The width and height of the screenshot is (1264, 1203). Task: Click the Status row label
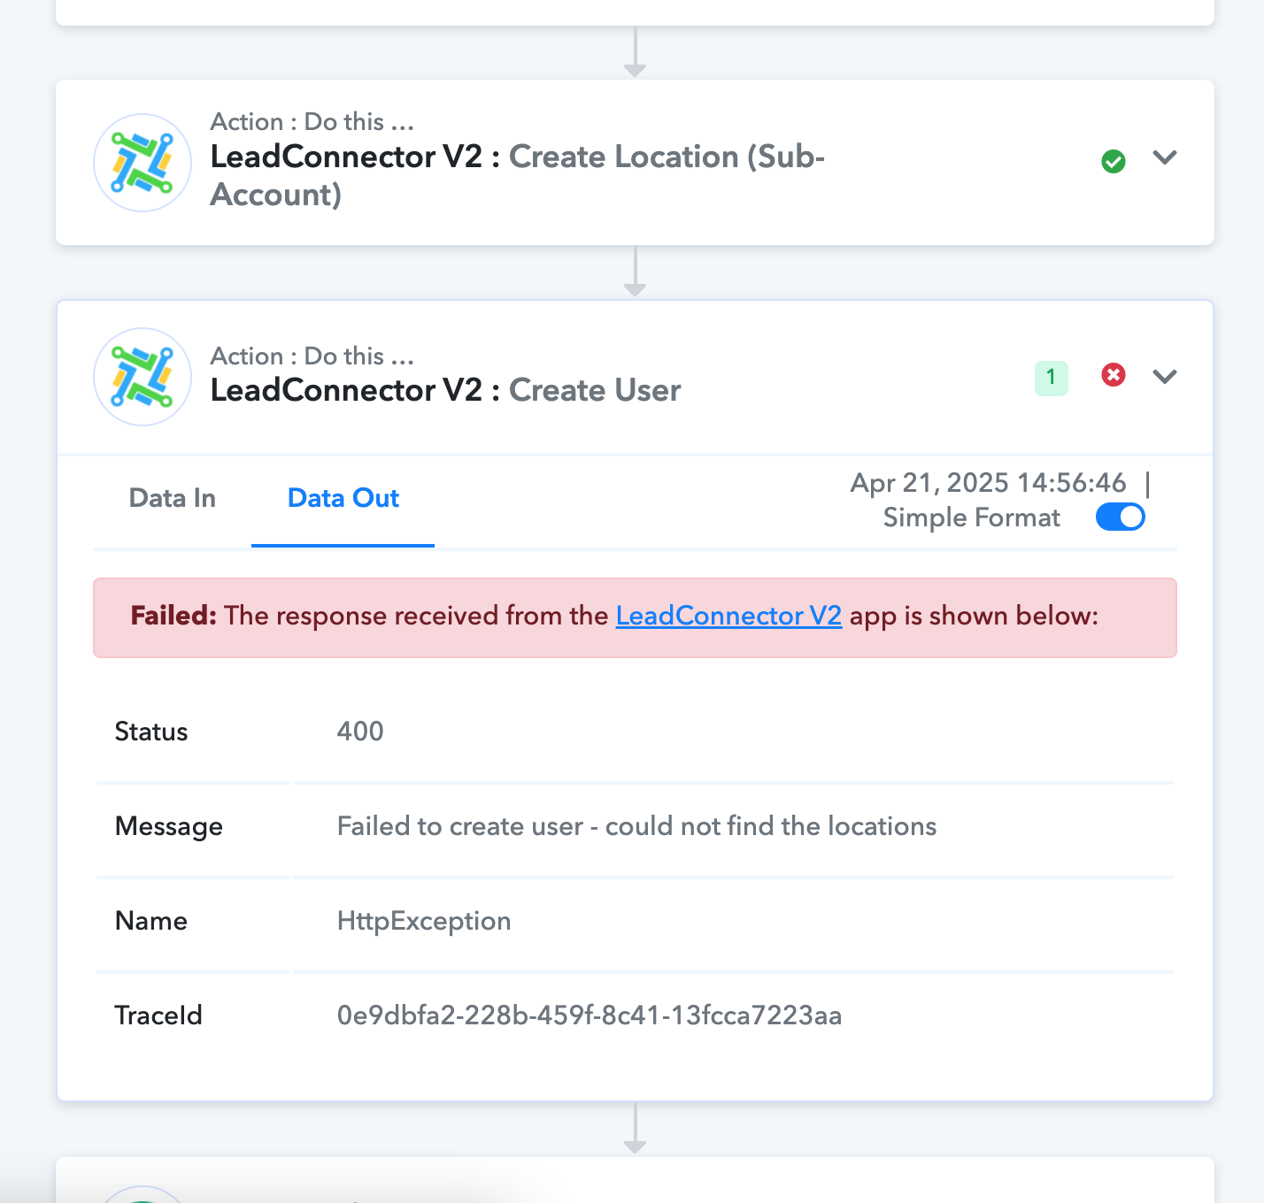[x=151, y=732]
